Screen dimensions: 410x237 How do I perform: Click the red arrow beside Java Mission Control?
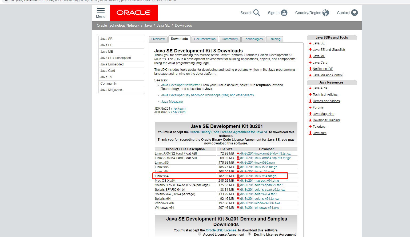pos(310,75)
